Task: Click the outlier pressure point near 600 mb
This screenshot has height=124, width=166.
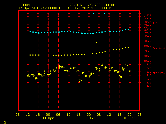Action: [x=96, y=42]
